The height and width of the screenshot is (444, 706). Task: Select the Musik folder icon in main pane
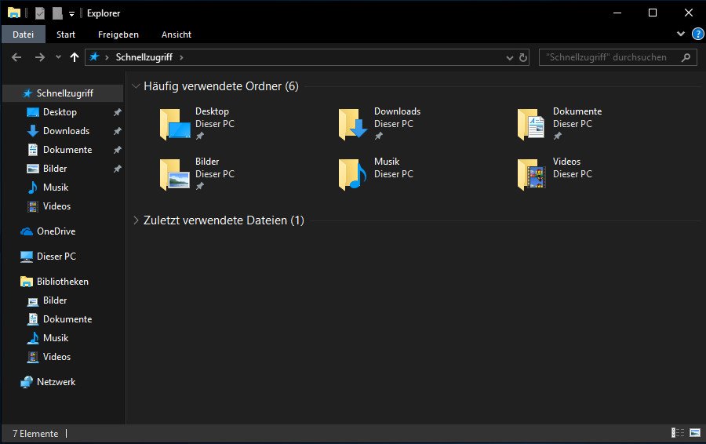[352, 174]
